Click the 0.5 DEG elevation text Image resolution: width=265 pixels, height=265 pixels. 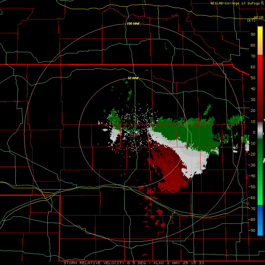point(138,263)
